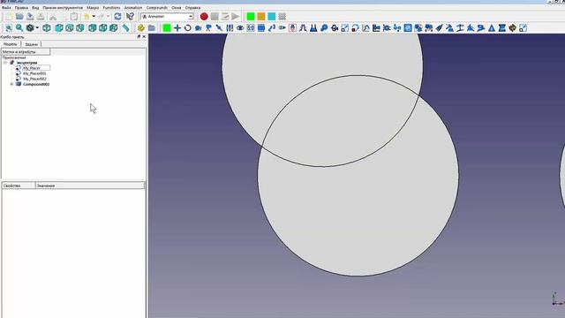The height and width of the screenshot is (318, 565).
Task: Create a new document with the New icon
Action: pyautogui.click(x=9, y=17)
